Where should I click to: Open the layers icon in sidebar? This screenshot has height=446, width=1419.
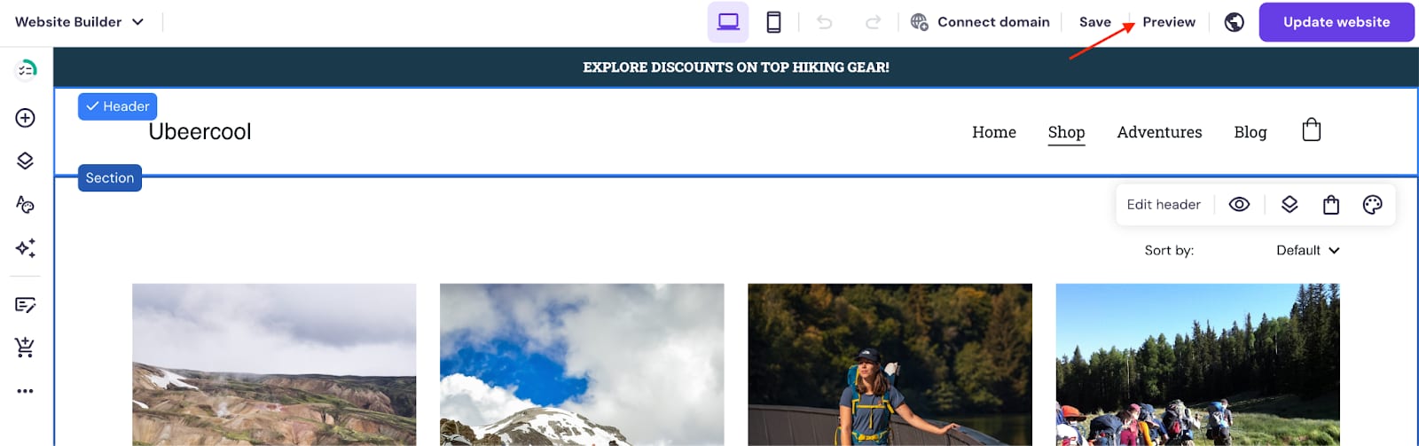coord(25,160)
